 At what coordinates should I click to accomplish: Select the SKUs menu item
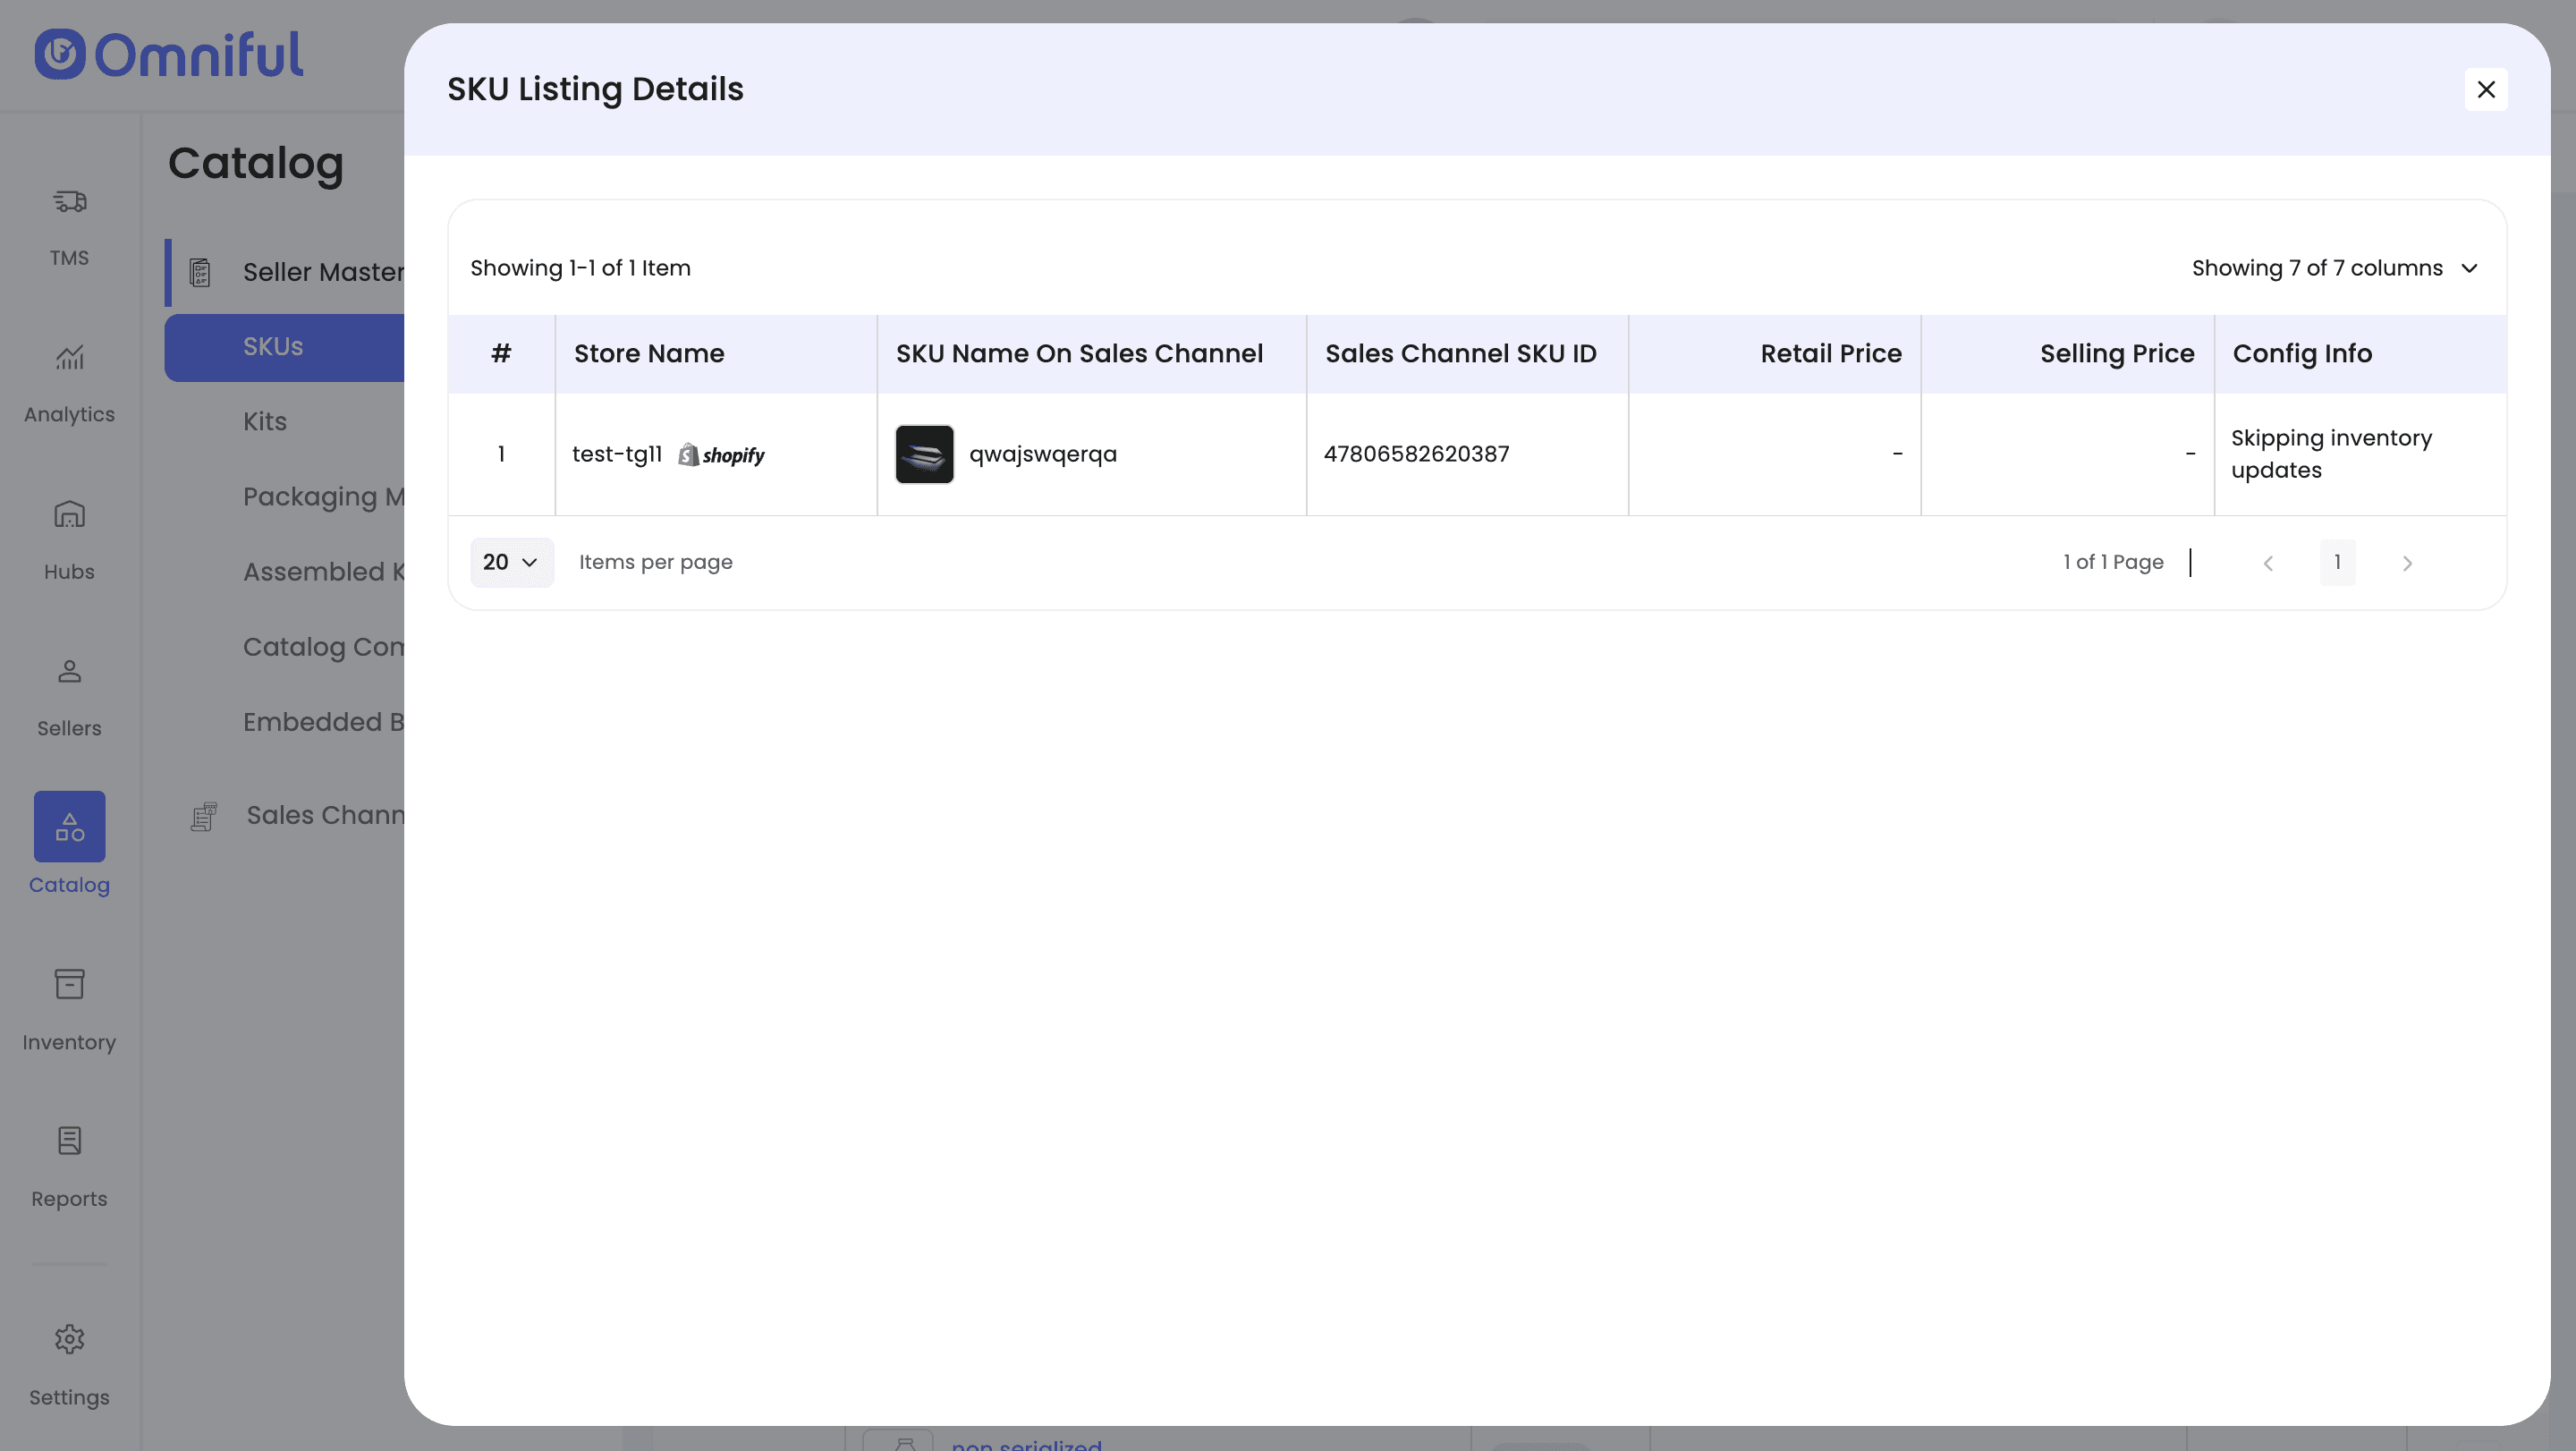(x=273, y=347)
